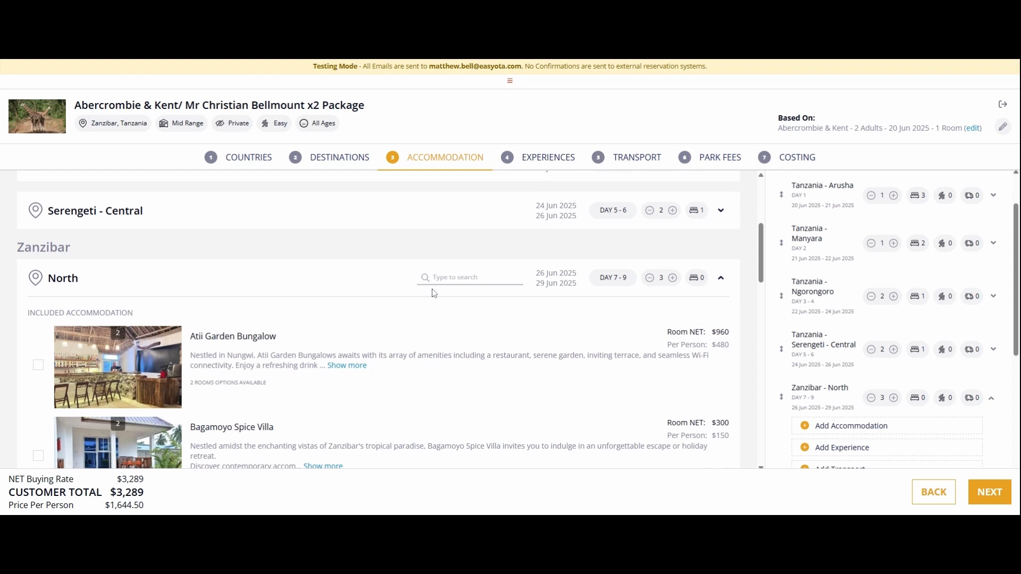
Task: Click transport icon for Tanzania - Ngorongoro in sidebar
Action: (969, 297)
